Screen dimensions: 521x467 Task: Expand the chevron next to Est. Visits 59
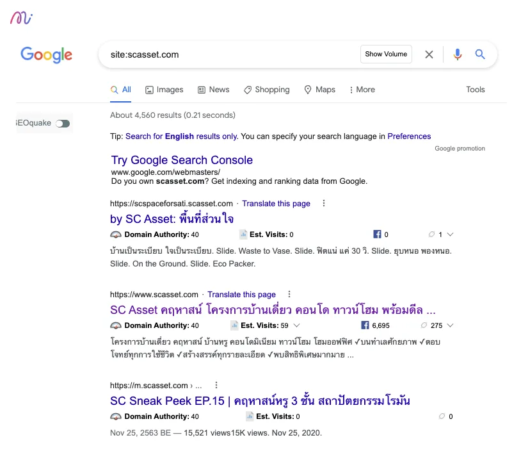click(297, 325)
